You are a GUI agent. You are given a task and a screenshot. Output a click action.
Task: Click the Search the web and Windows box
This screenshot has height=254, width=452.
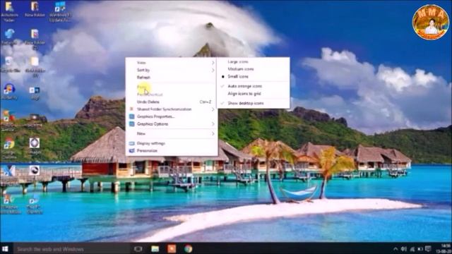pos(71,249)
